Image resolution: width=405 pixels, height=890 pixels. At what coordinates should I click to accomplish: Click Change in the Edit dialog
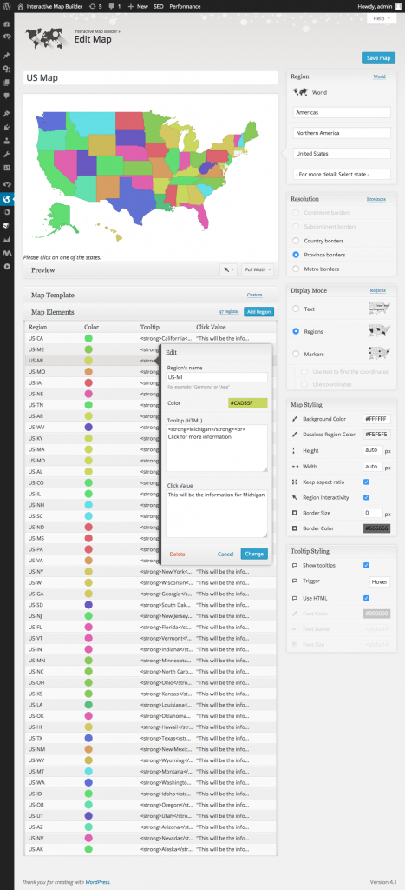(254, 554)
